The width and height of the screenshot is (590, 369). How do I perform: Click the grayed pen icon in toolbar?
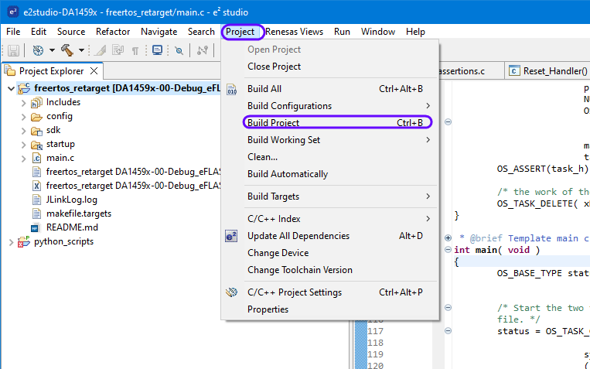(x=100, y=50)
